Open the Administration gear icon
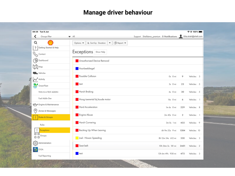The width and height of the screenshot is (235, 176). tap(35, 143)
